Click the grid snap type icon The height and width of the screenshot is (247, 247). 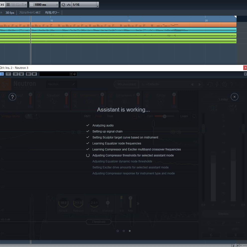click(8, 5)
